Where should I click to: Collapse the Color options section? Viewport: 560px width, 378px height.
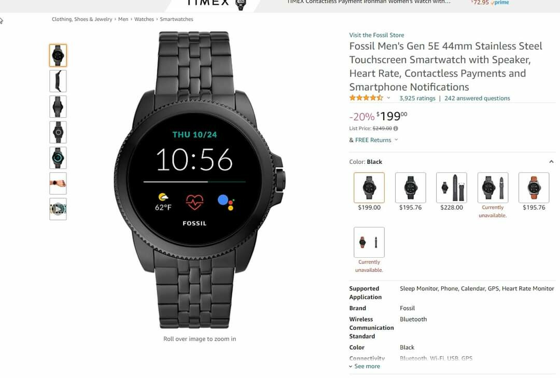(x=551, y=162)
